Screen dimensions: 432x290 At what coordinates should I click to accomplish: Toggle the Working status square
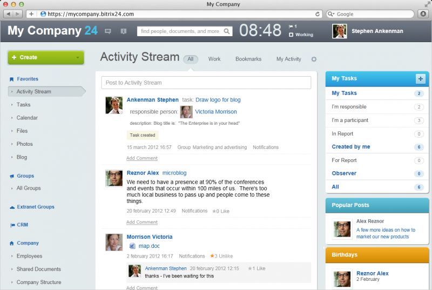coord(291,35)
